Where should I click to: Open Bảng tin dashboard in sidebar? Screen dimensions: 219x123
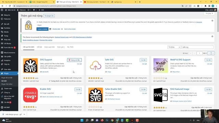pos(7,15)
